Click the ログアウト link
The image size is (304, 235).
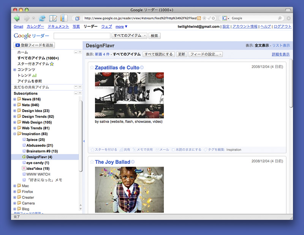coord(282,27)
